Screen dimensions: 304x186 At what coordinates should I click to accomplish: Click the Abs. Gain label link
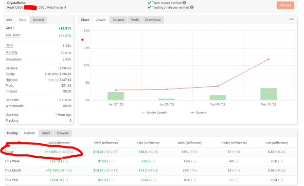click(x=13, y=35)
